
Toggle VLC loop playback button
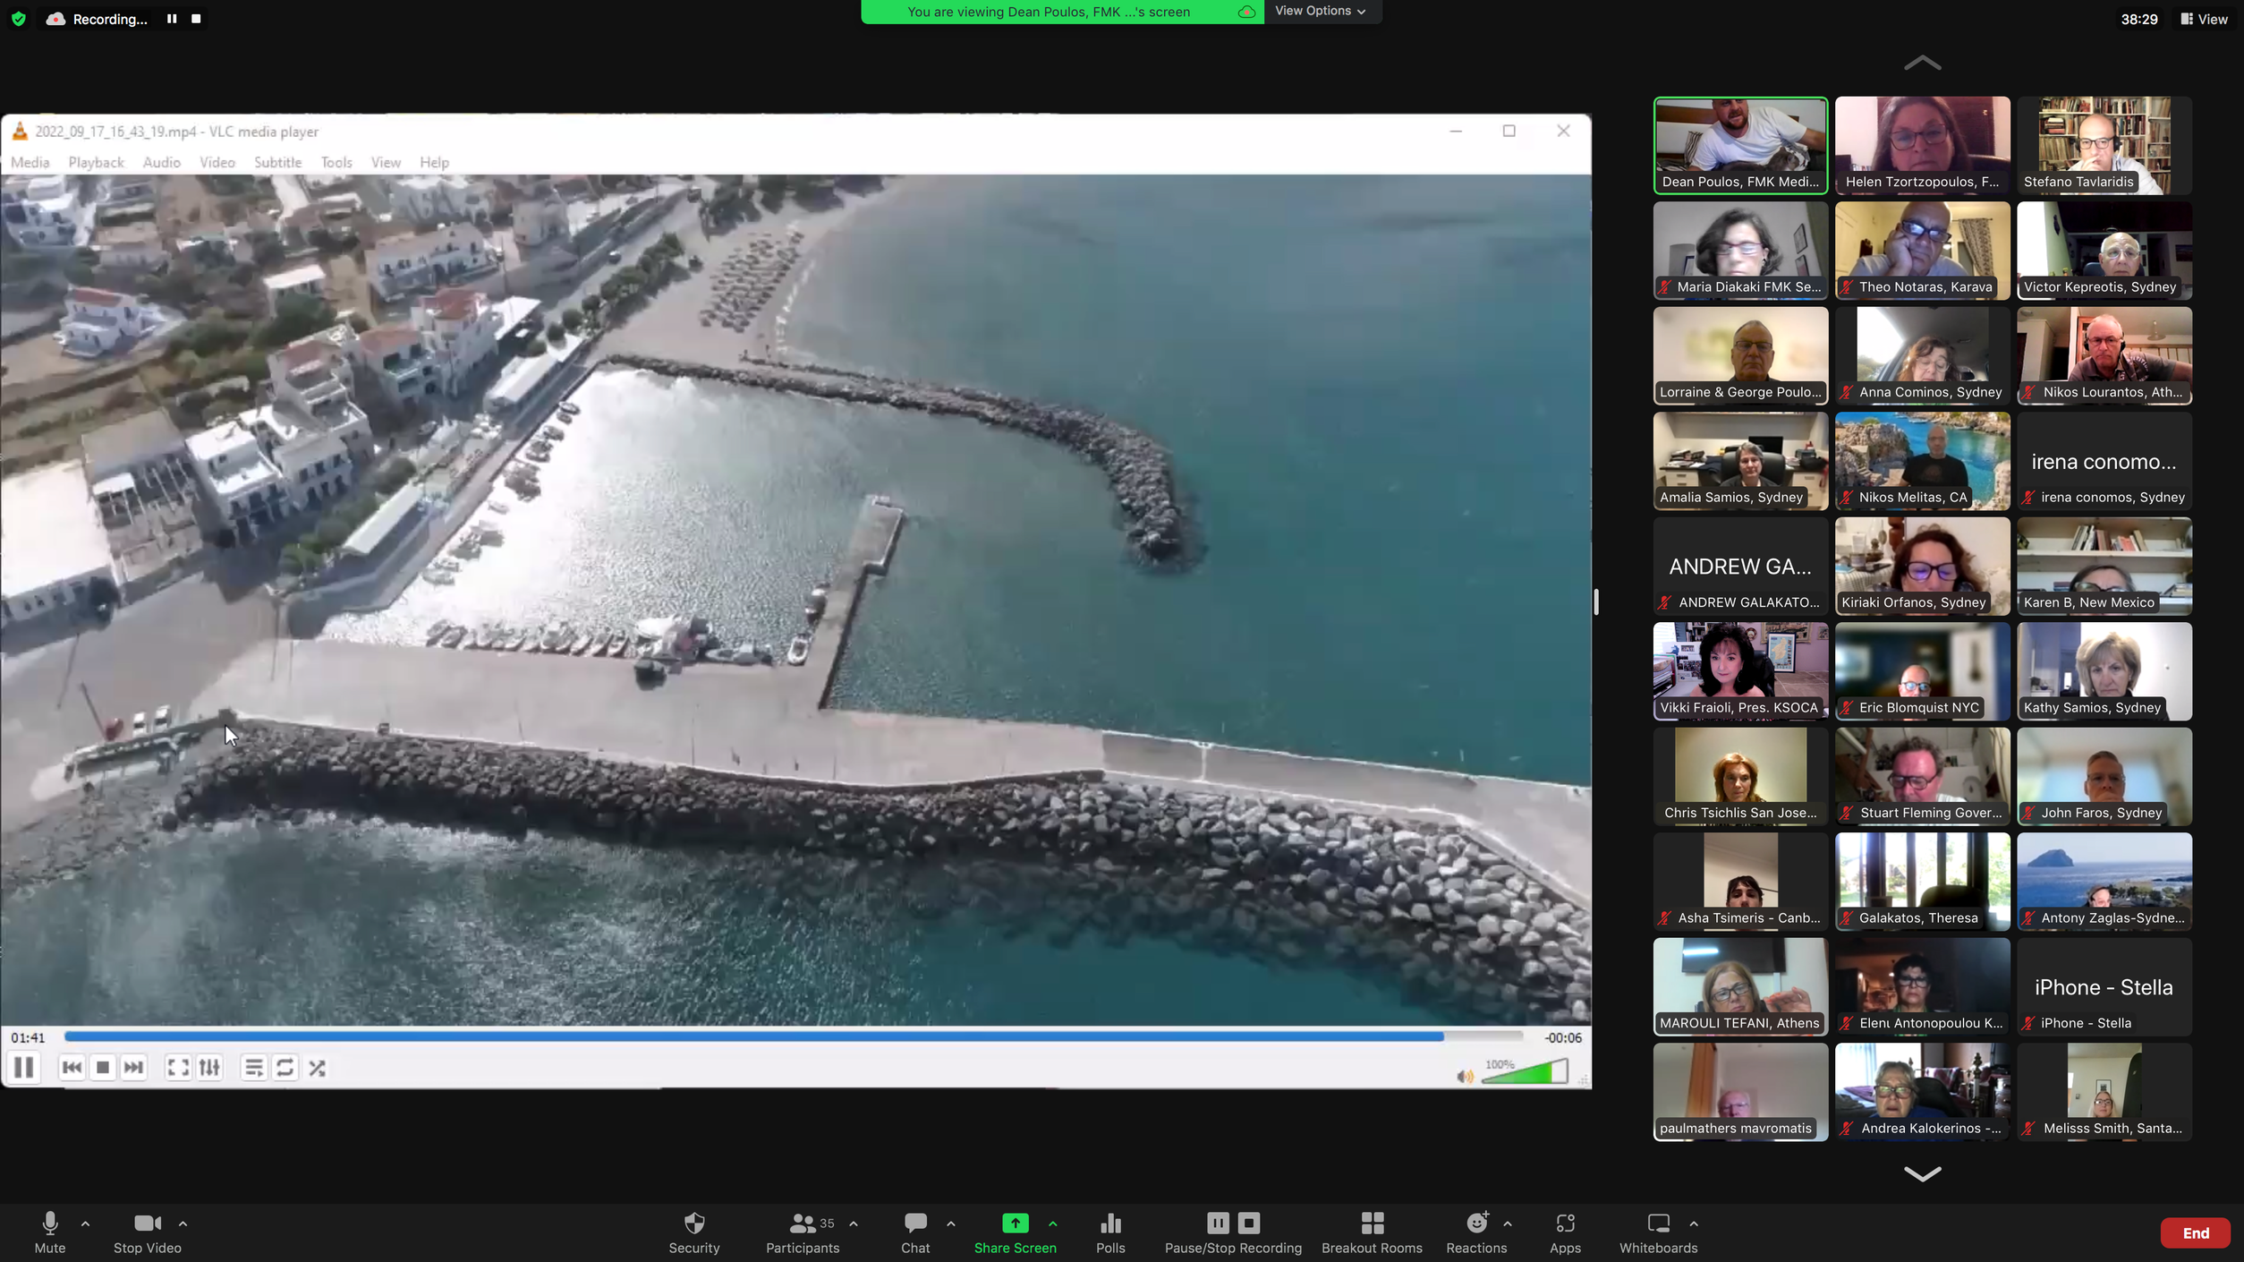[285, 1067]
